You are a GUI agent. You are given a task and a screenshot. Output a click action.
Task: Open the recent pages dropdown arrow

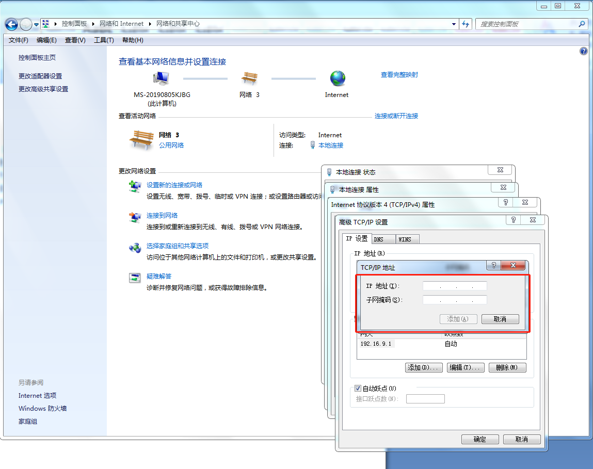point(36,24)
